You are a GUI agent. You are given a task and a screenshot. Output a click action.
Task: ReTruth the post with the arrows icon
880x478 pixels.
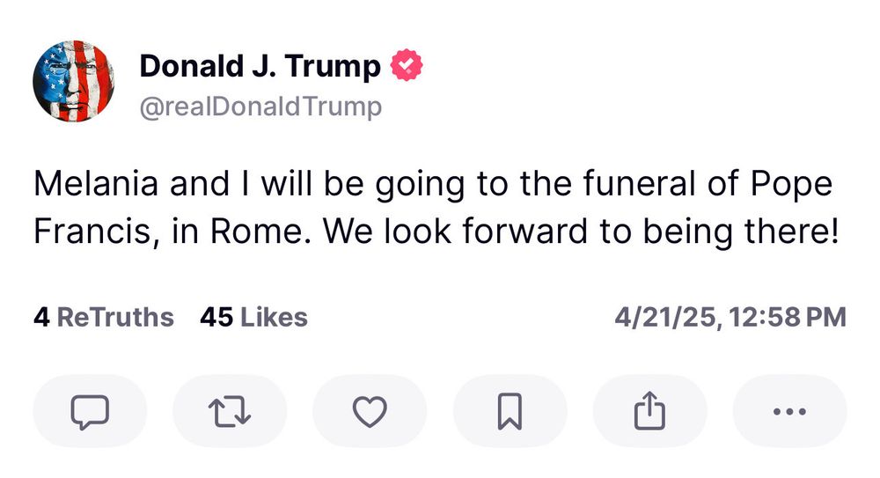(x=230, y=410)
